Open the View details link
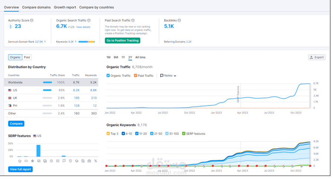333x180 pixels. [83, 27]
